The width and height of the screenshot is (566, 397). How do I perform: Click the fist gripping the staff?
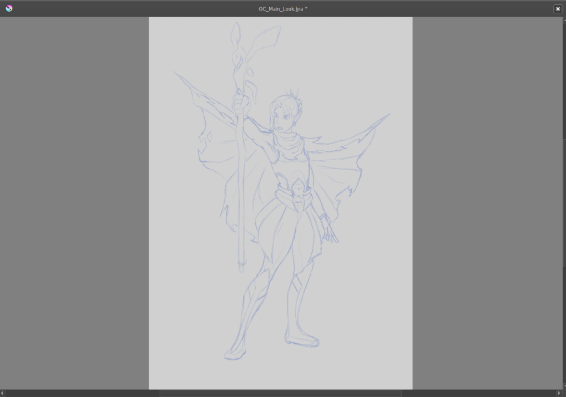point(239,104)
